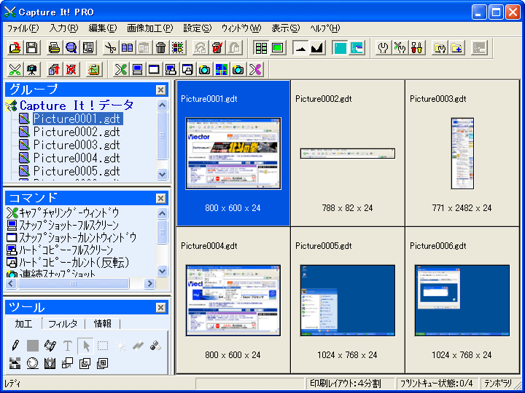Hard copy full screen printer-monitor icon
This screenshot has height=393, width=525.
171,70
